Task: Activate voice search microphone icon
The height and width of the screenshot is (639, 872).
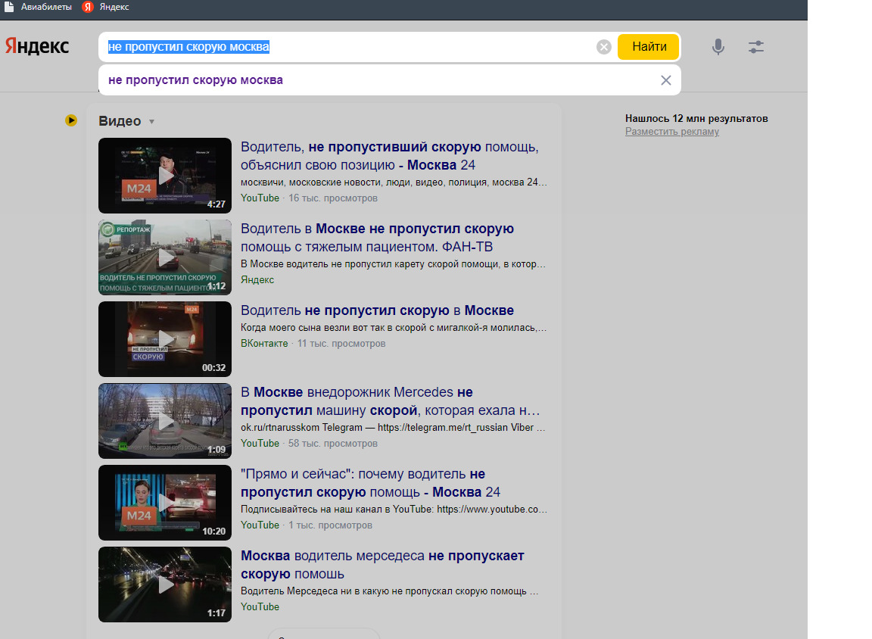Action: coord(718,47)
